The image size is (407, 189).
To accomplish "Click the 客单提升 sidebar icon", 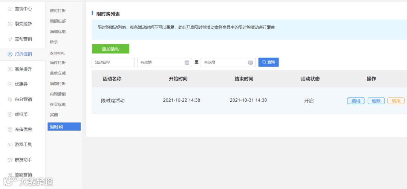I will pos(10,69).
